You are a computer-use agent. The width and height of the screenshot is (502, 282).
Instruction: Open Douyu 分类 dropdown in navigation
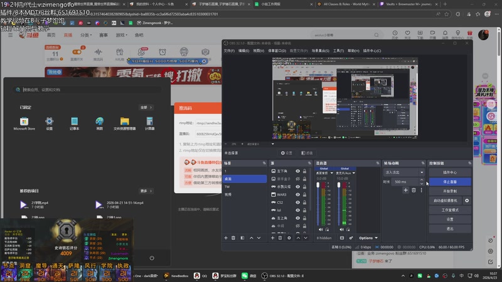[x=86, y=35]
